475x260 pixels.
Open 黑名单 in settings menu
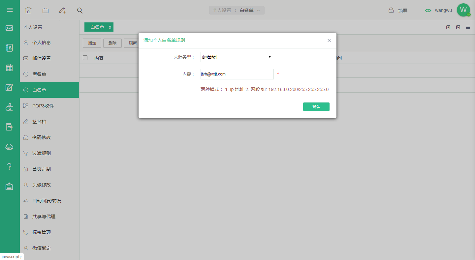click(49, 74)
